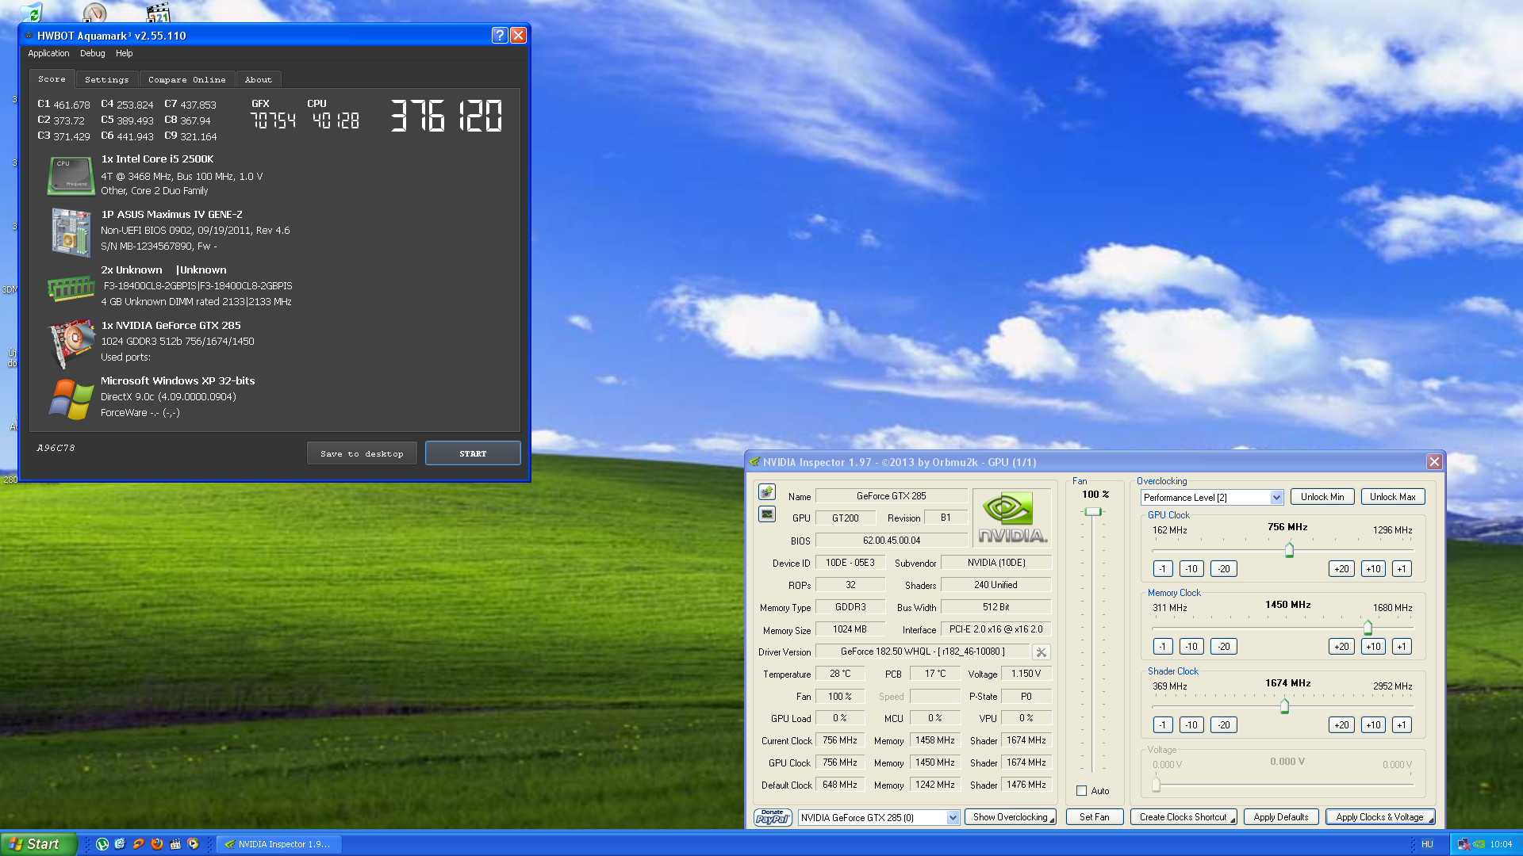This screenshot has height=856, width=1523.
Task: Click the Unlock Max button
Action: (x=1393, y=497)
